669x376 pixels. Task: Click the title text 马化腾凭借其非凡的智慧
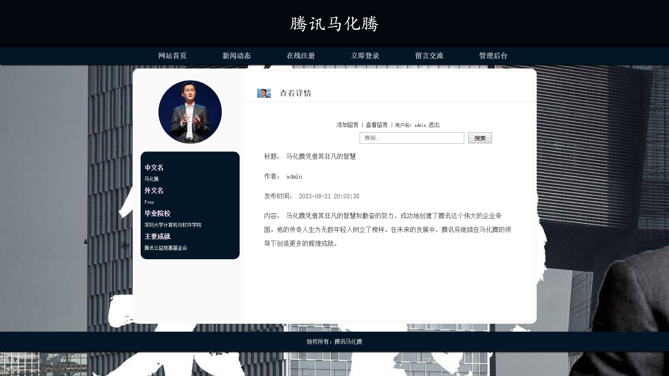click(321, 157)
